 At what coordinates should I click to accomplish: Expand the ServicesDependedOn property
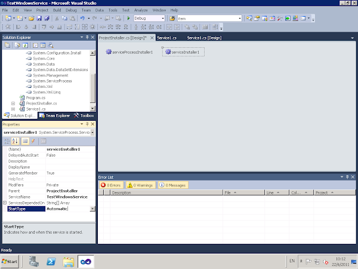5,203
